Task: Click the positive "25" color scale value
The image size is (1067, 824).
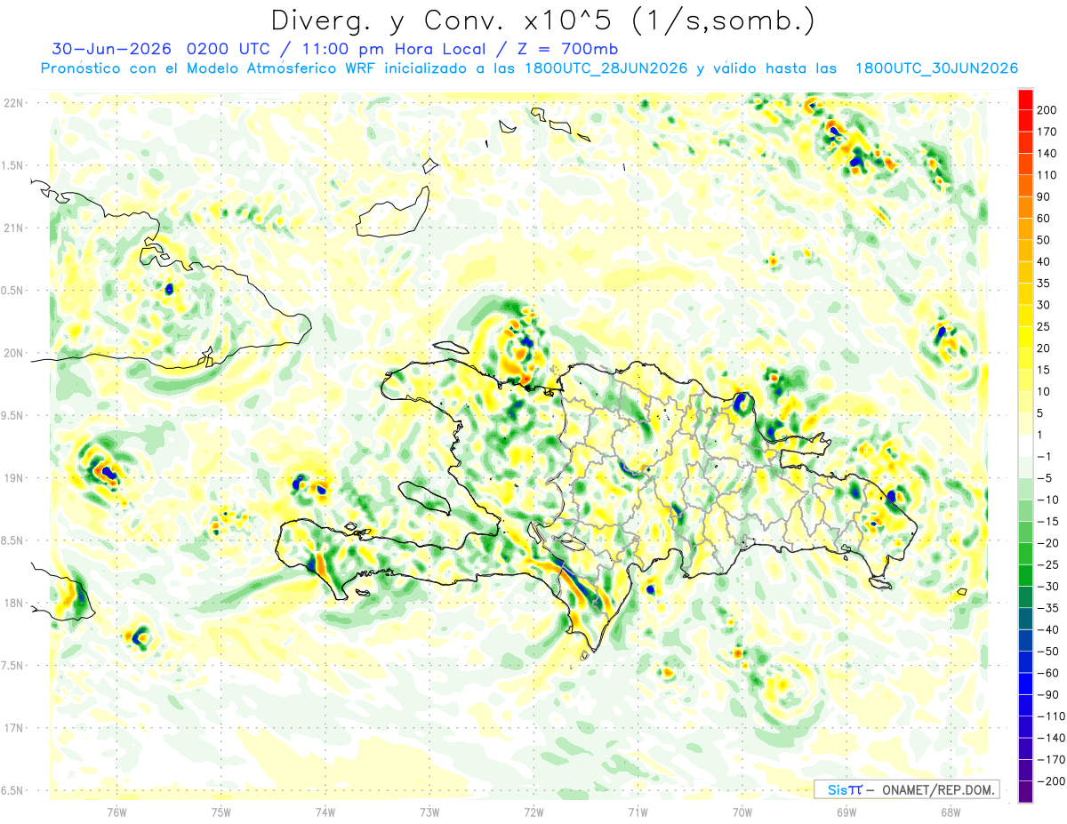Action: click(x=1044, y=326)
